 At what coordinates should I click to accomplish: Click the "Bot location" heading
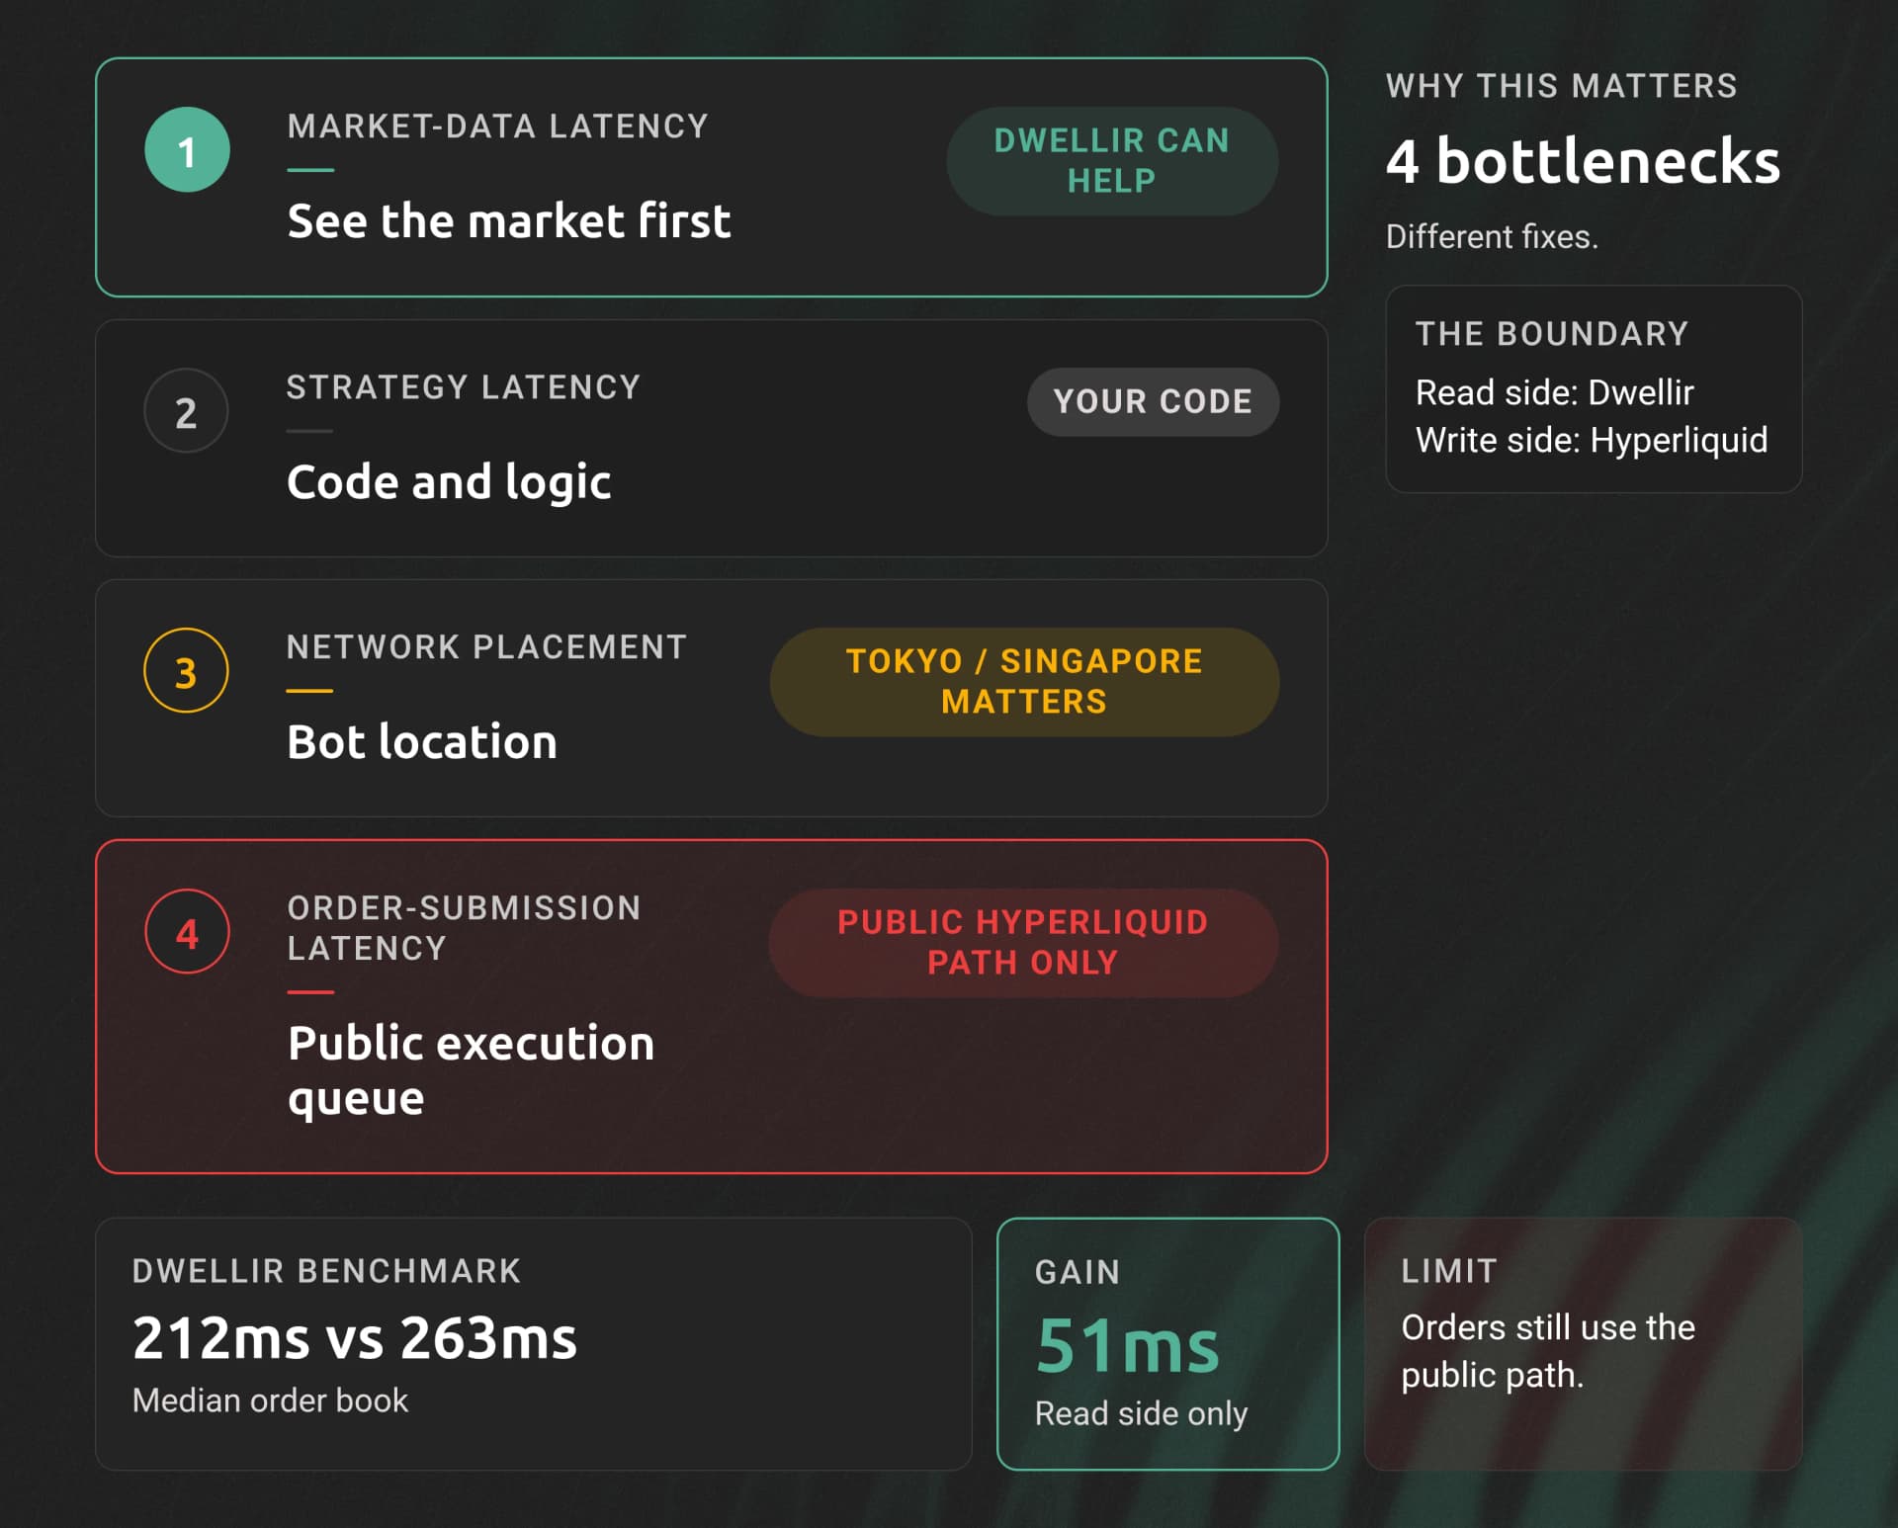point(422,741)
